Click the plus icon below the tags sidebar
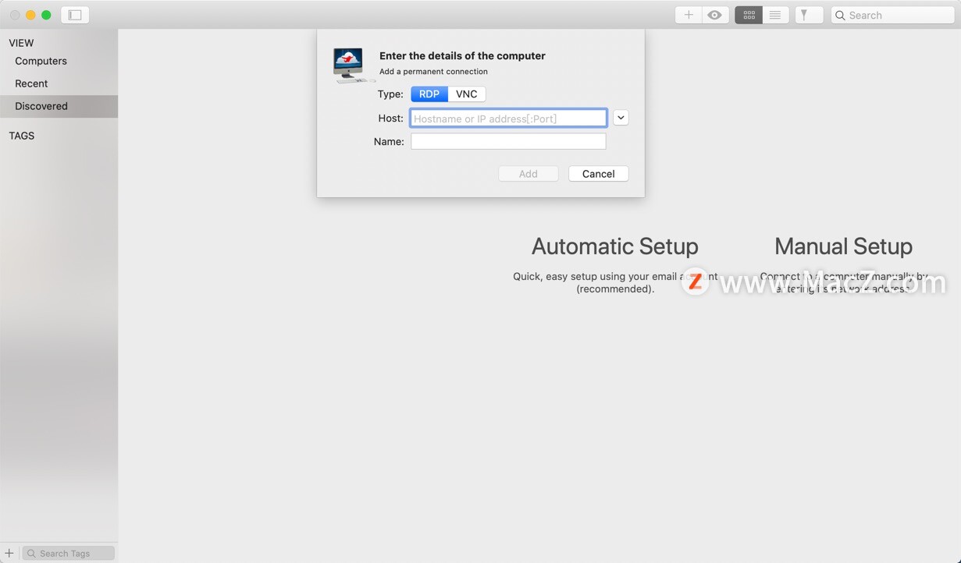The width and height of the screenshot is (961, 563). click(x=9, y=552)
